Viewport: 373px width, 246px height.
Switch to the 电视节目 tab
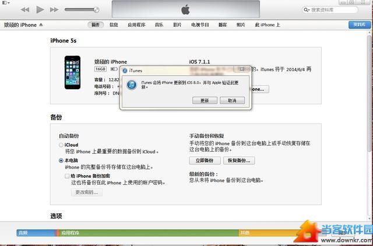coord(200,24)
